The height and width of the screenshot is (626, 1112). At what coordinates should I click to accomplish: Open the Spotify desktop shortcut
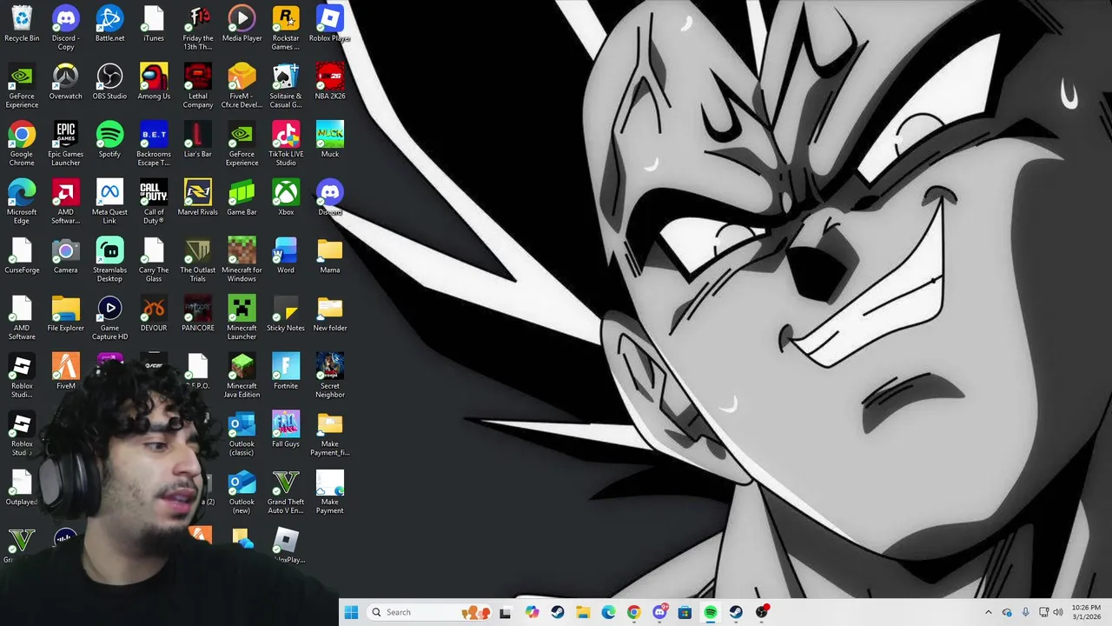(109, 141)
